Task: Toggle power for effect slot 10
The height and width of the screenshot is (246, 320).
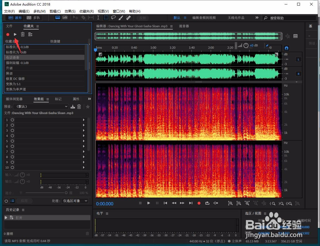Action: tap(13, 167)
